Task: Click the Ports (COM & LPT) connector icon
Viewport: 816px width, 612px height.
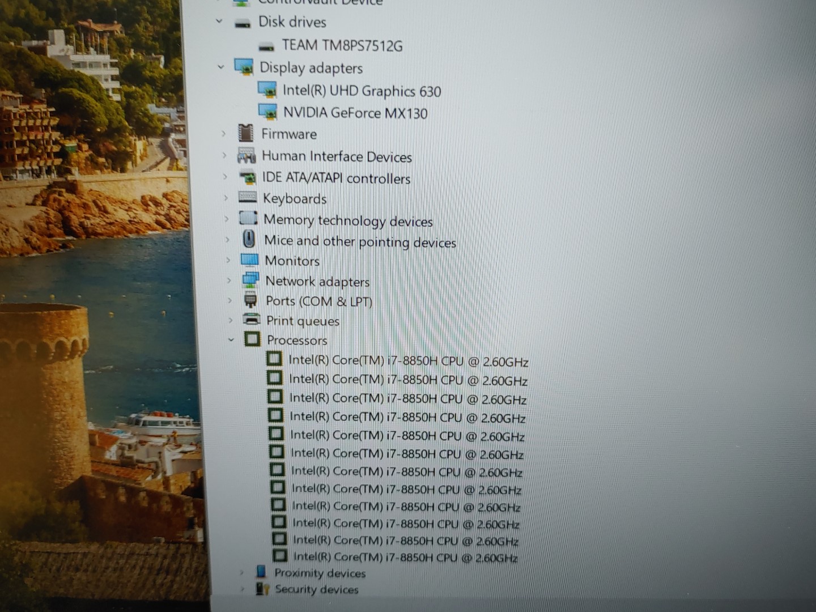Action: pos(250,300)
